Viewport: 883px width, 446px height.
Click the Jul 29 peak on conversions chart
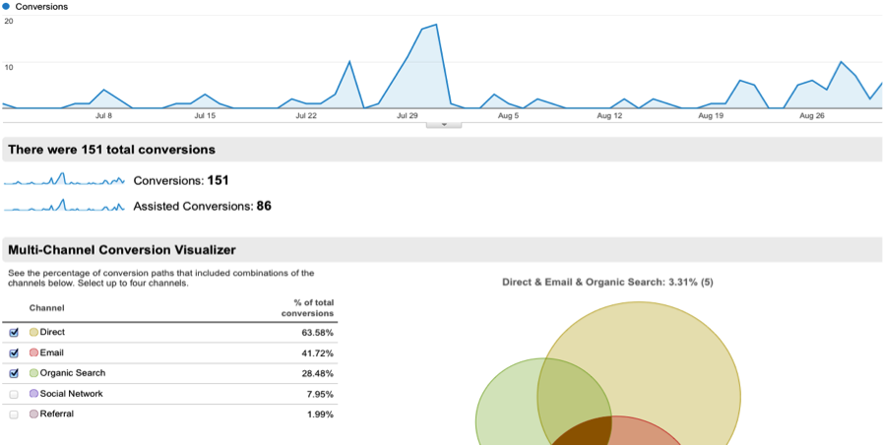pyautogui.click(x=436, y=25)
